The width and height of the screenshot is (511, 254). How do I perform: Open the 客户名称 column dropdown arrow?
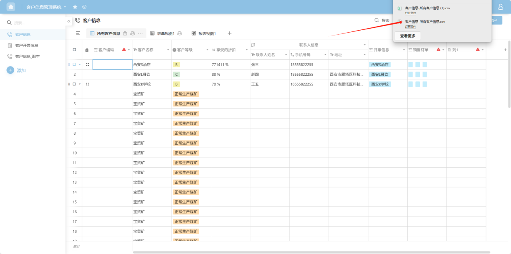(x=168, y=50)
